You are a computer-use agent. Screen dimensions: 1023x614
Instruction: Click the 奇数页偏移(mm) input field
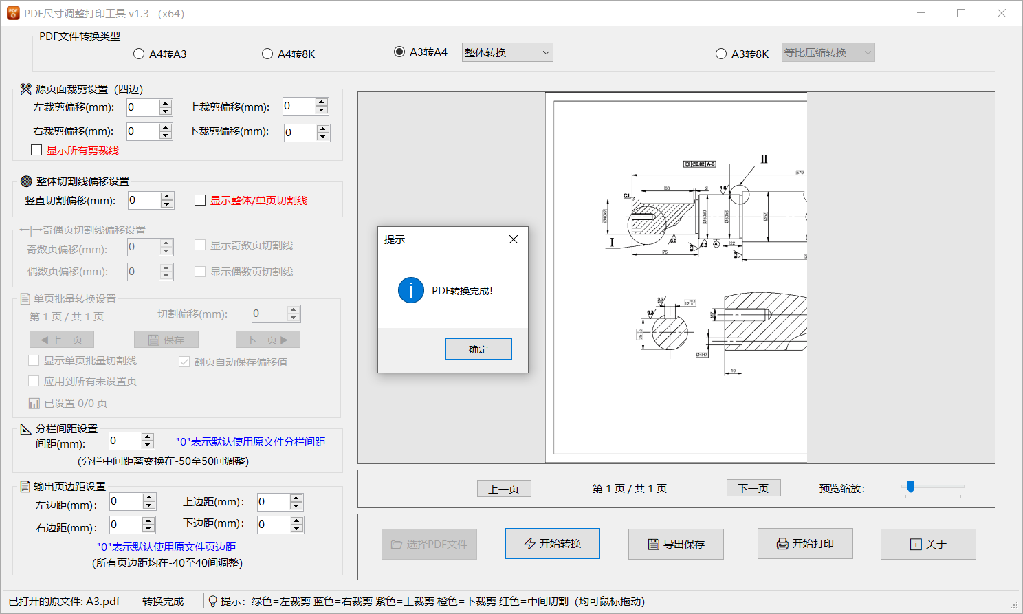[x=144, y=247]
